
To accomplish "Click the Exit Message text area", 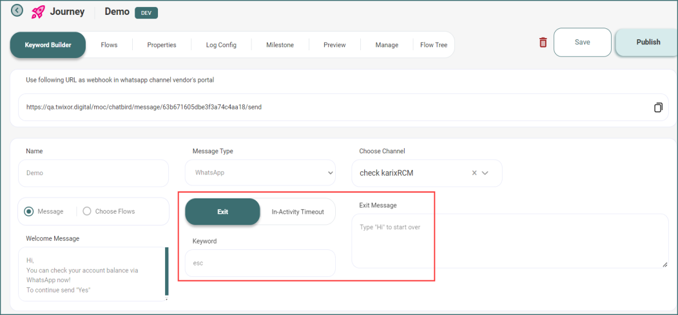I will tap(509, 241).
